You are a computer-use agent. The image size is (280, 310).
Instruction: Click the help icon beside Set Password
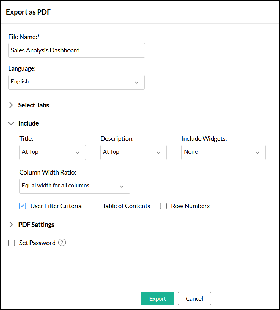(x=62, y=243)
